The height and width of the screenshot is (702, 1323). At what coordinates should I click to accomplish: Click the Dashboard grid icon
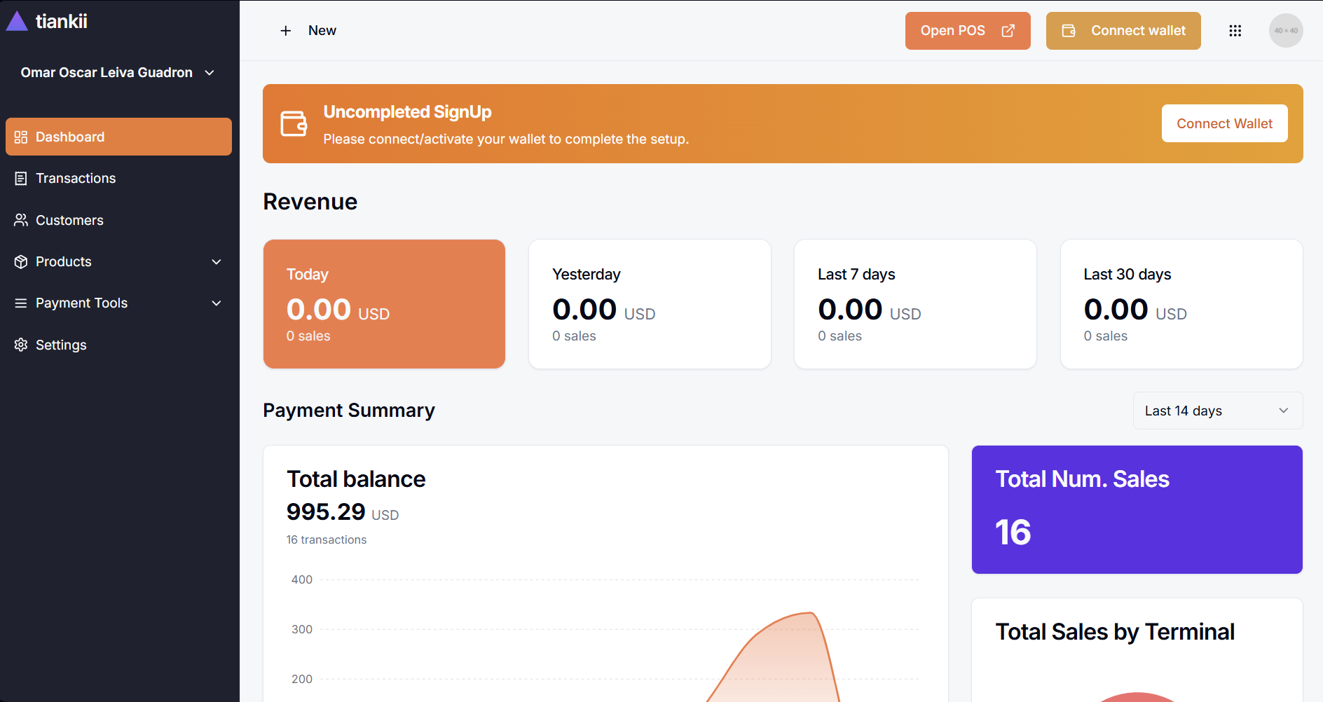[21, 137]
